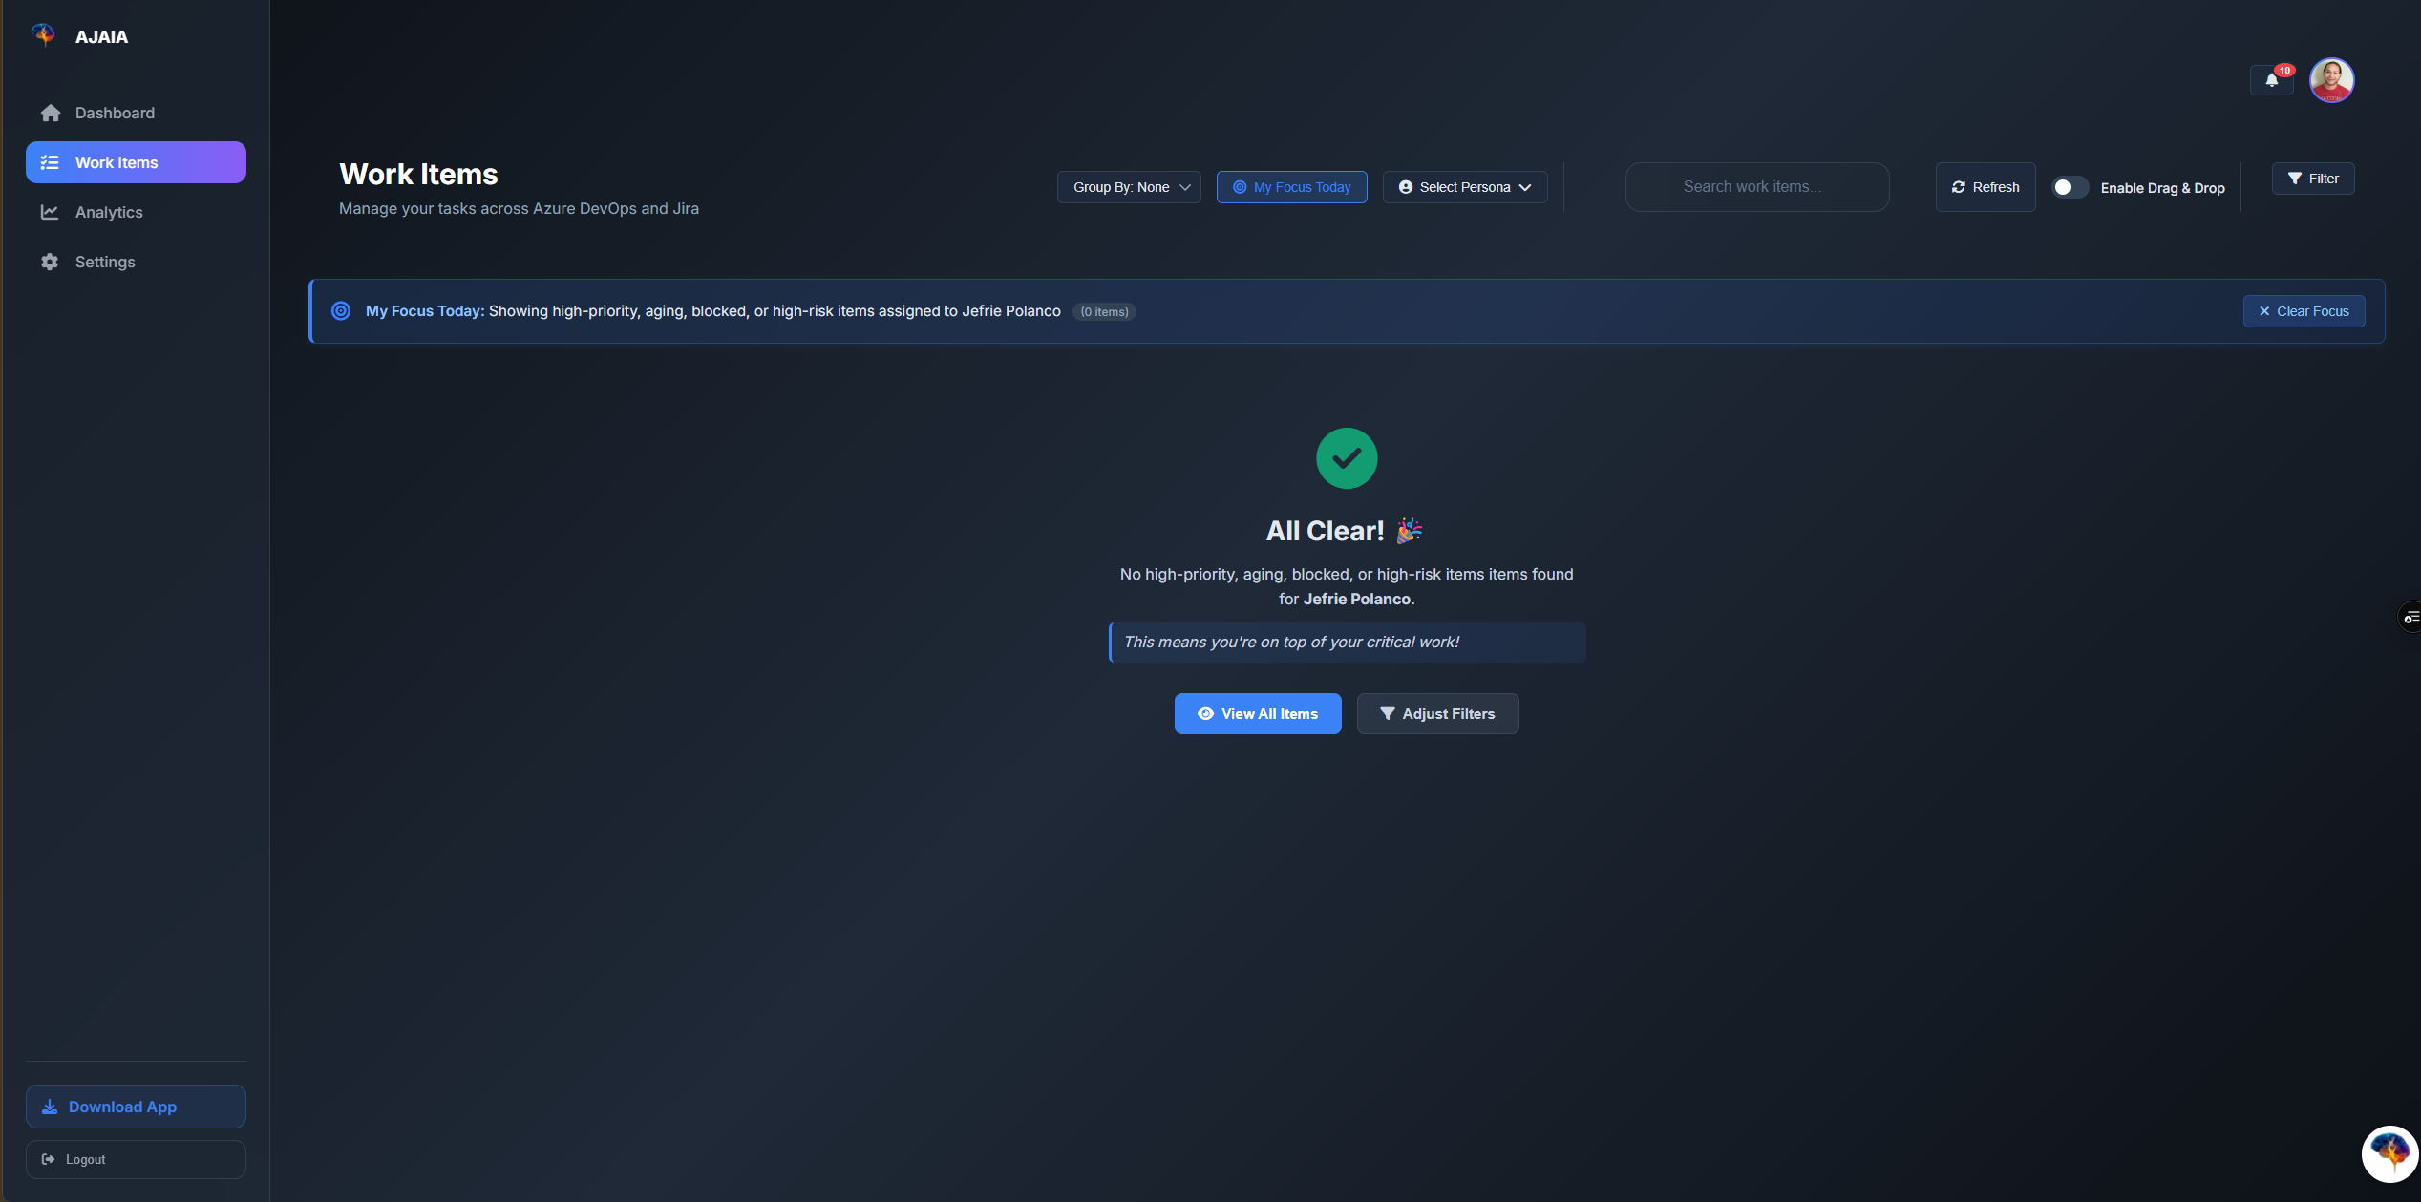Click the Work Items list icon
The width and height of the screenshot is (2421, 1202).
click(x=50, y=161)
